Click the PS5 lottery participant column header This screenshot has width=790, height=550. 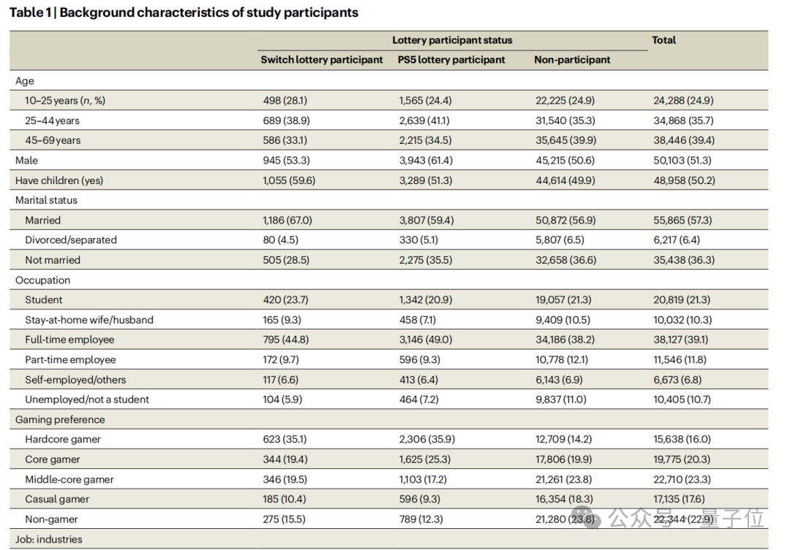point(451,60)
